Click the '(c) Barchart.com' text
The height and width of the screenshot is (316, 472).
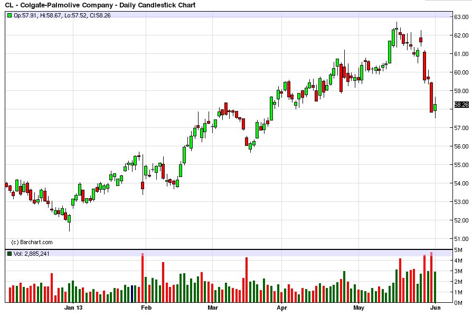tap(32, 242)
